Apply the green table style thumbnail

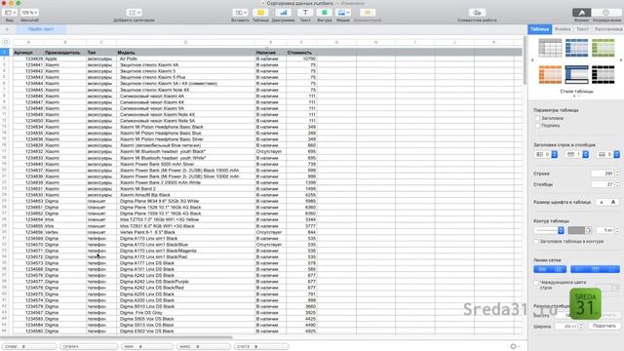[x=603, y=48]
